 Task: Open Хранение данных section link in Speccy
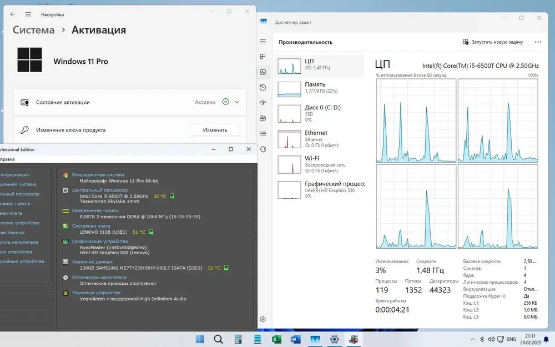pyautogui.click(x=92, y=262)
